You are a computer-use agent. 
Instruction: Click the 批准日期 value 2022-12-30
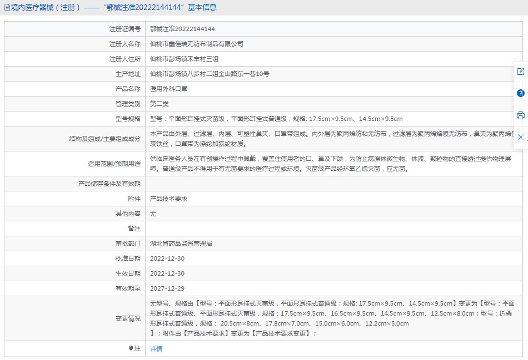(x=167, y=258)
